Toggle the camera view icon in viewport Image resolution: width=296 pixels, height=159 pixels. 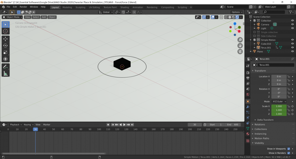(x=240, y=51)
